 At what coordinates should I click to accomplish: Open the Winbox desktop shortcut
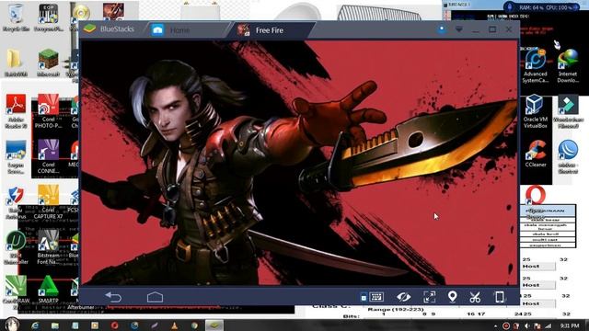[x=568, y=156]
